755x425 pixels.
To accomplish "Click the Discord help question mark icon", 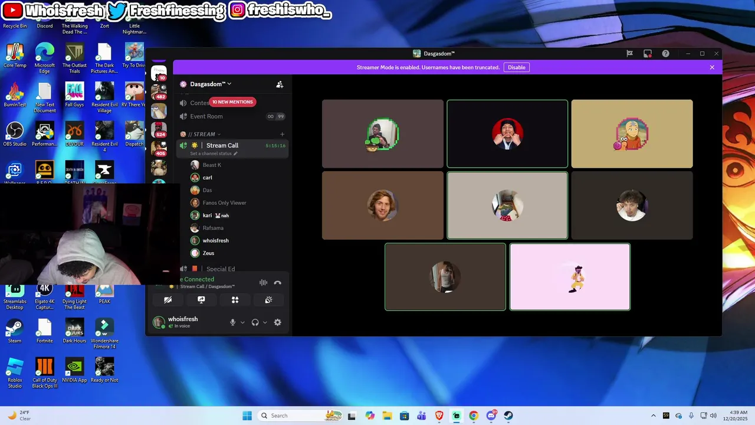I will pyautogui.click(x=665, y=54).
